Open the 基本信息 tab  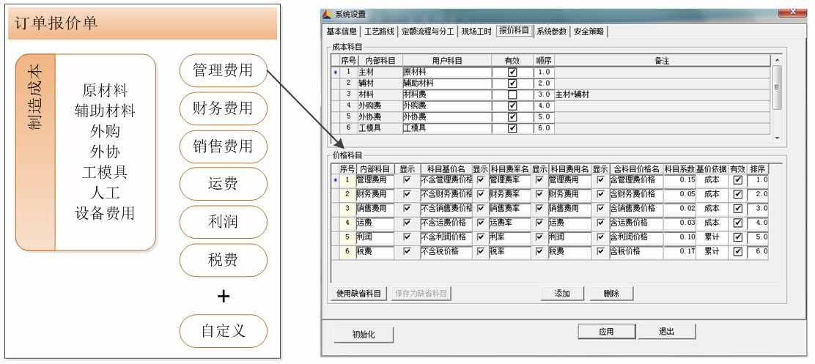coord(341,31)
